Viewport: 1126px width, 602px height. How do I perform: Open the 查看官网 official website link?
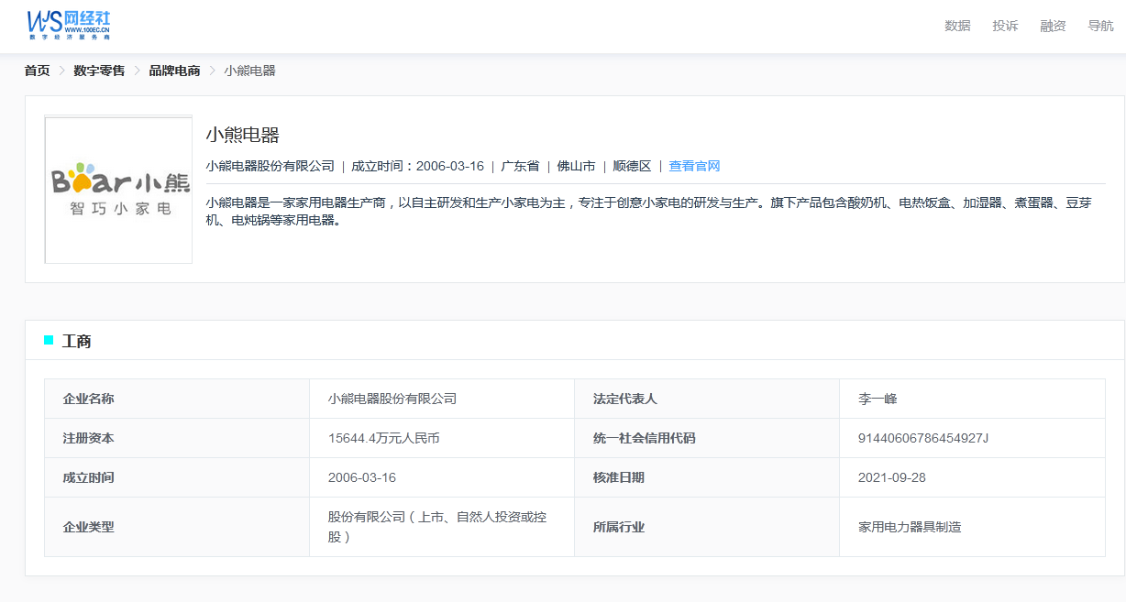pos(694,166)
